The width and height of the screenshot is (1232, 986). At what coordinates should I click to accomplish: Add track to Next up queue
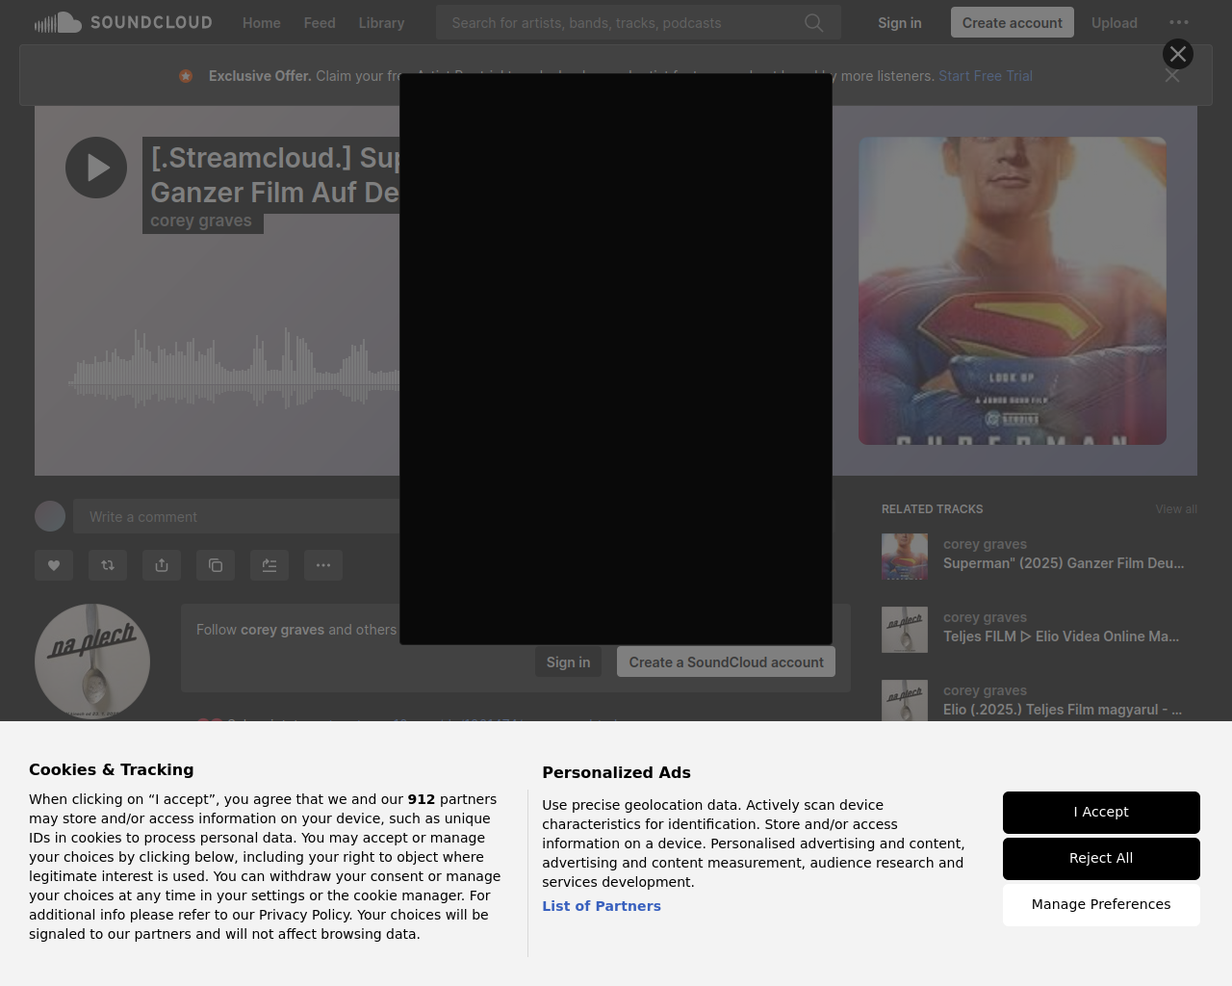pos(269,565)
